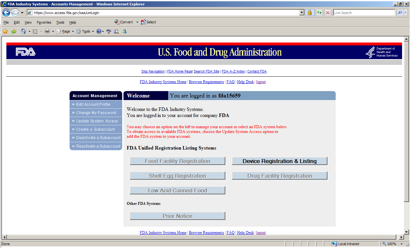Choose Reactivate a Subaccount

click(96, 146)
